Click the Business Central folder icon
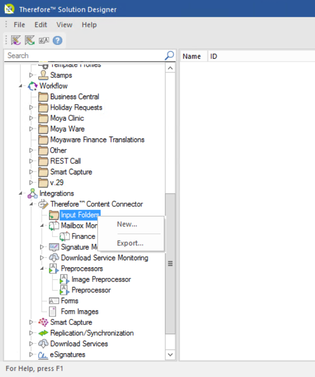 pyautogui.click(x=43, y=97)
